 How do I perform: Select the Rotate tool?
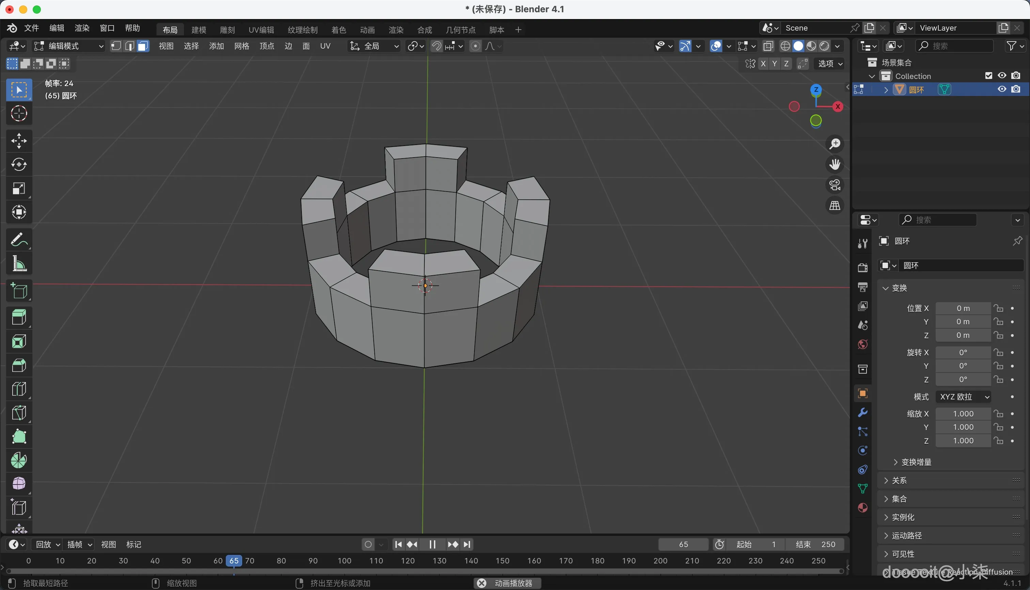tap(19, 165)
